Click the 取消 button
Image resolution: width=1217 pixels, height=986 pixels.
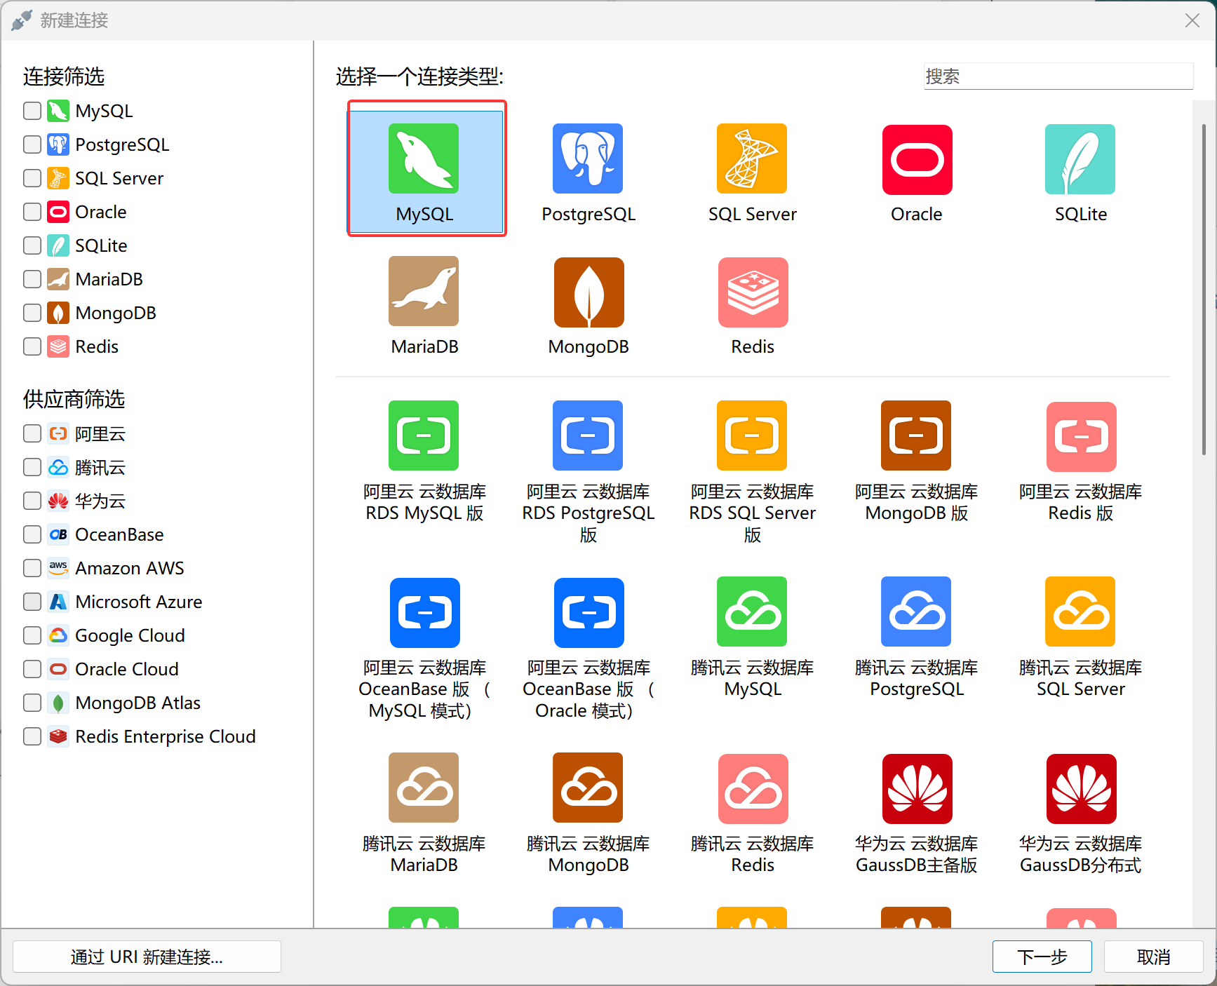point(1154,957)
